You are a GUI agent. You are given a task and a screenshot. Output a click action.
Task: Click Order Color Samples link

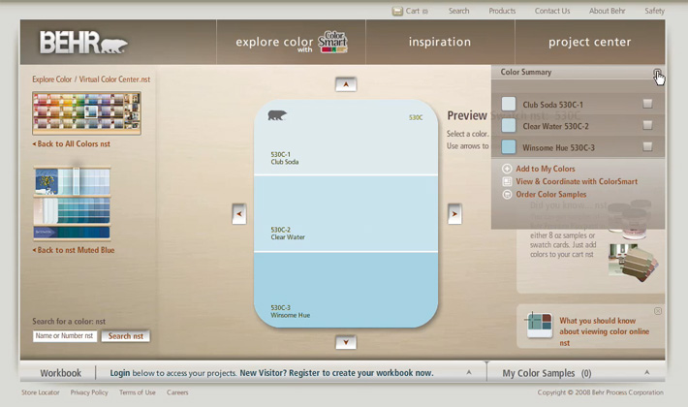tap(551, 194)
